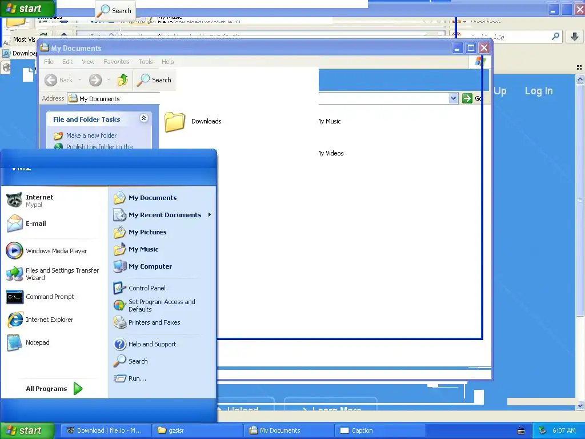Click the Go button
Image resolution: width=585 pixels, height=439 pixels.
471,98
